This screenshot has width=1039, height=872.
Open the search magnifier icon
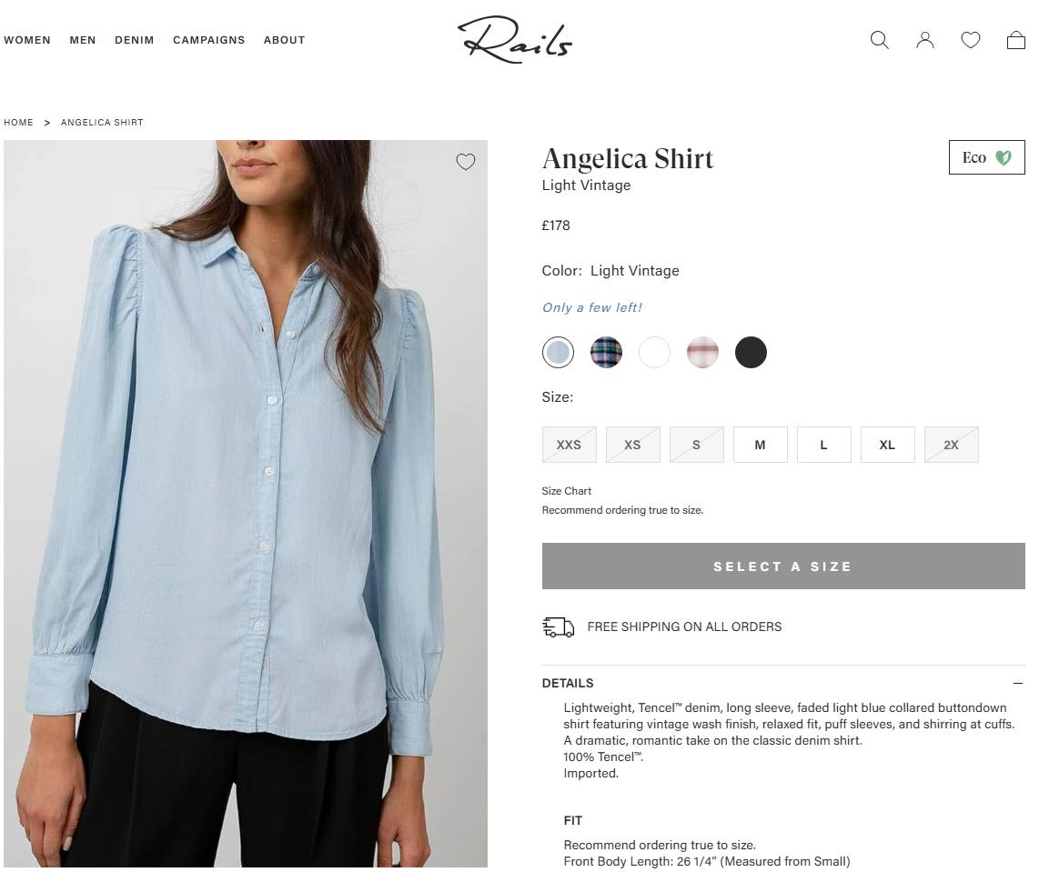879,40
